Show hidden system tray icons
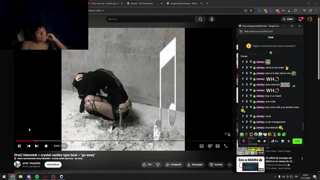The width and height of the screenshot is (320, 180). click(x=275, y=177)
